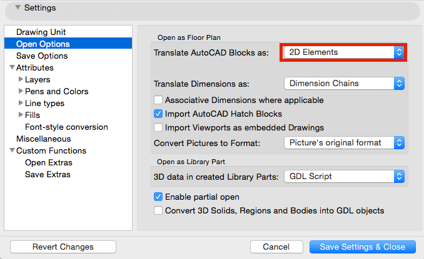Select Font-style conversion in the list
This screenshot has height=259, width=424.
point(66,127)
